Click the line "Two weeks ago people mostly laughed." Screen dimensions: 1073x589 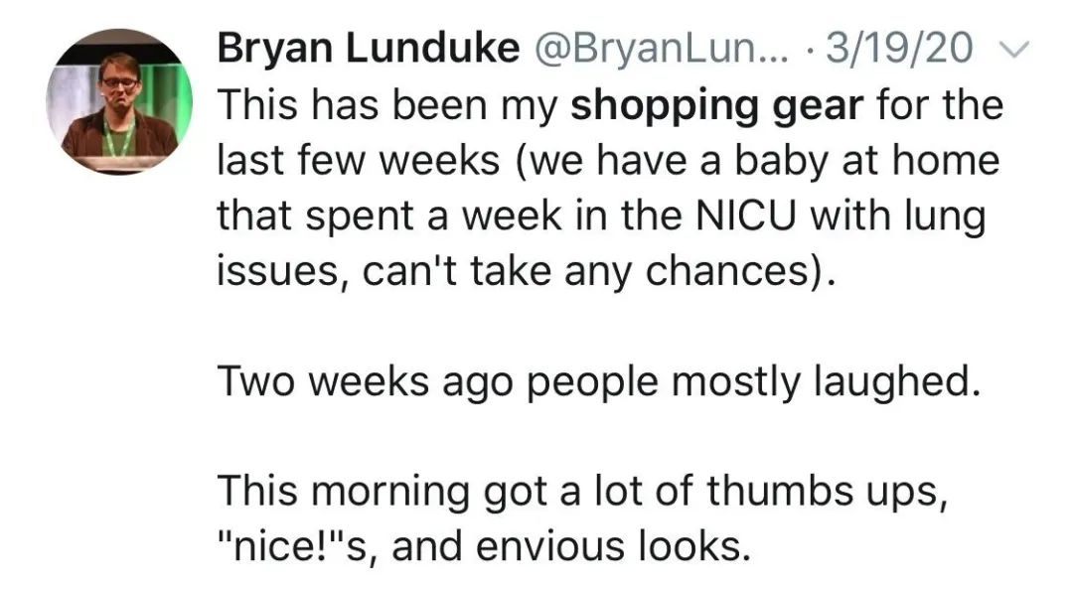coord(591,381)
